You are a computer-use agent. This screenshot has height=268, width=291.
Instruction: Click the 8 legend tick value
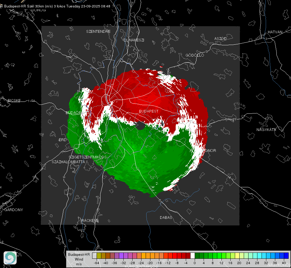213,263
